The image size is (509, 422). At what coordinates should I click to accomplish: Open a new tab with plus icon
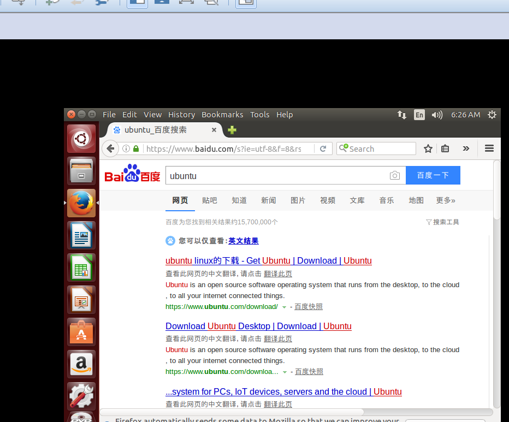(x=232, y=130)
